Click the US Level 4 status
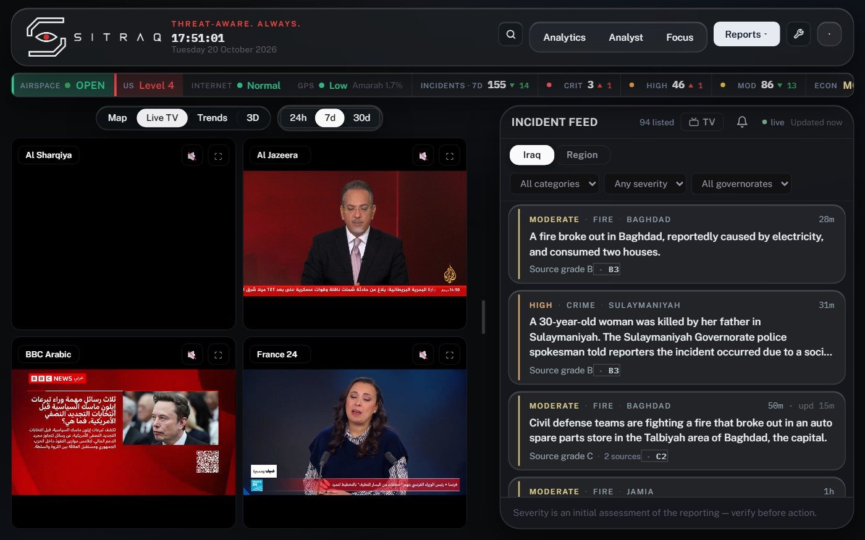Viewport: 865px width, 540px height. click(148, 85)
